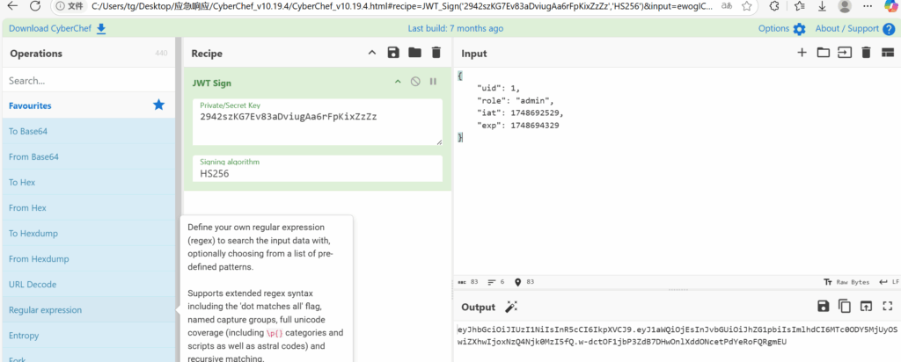Save output to file
The image size is (901, 362).
(824, 307)
